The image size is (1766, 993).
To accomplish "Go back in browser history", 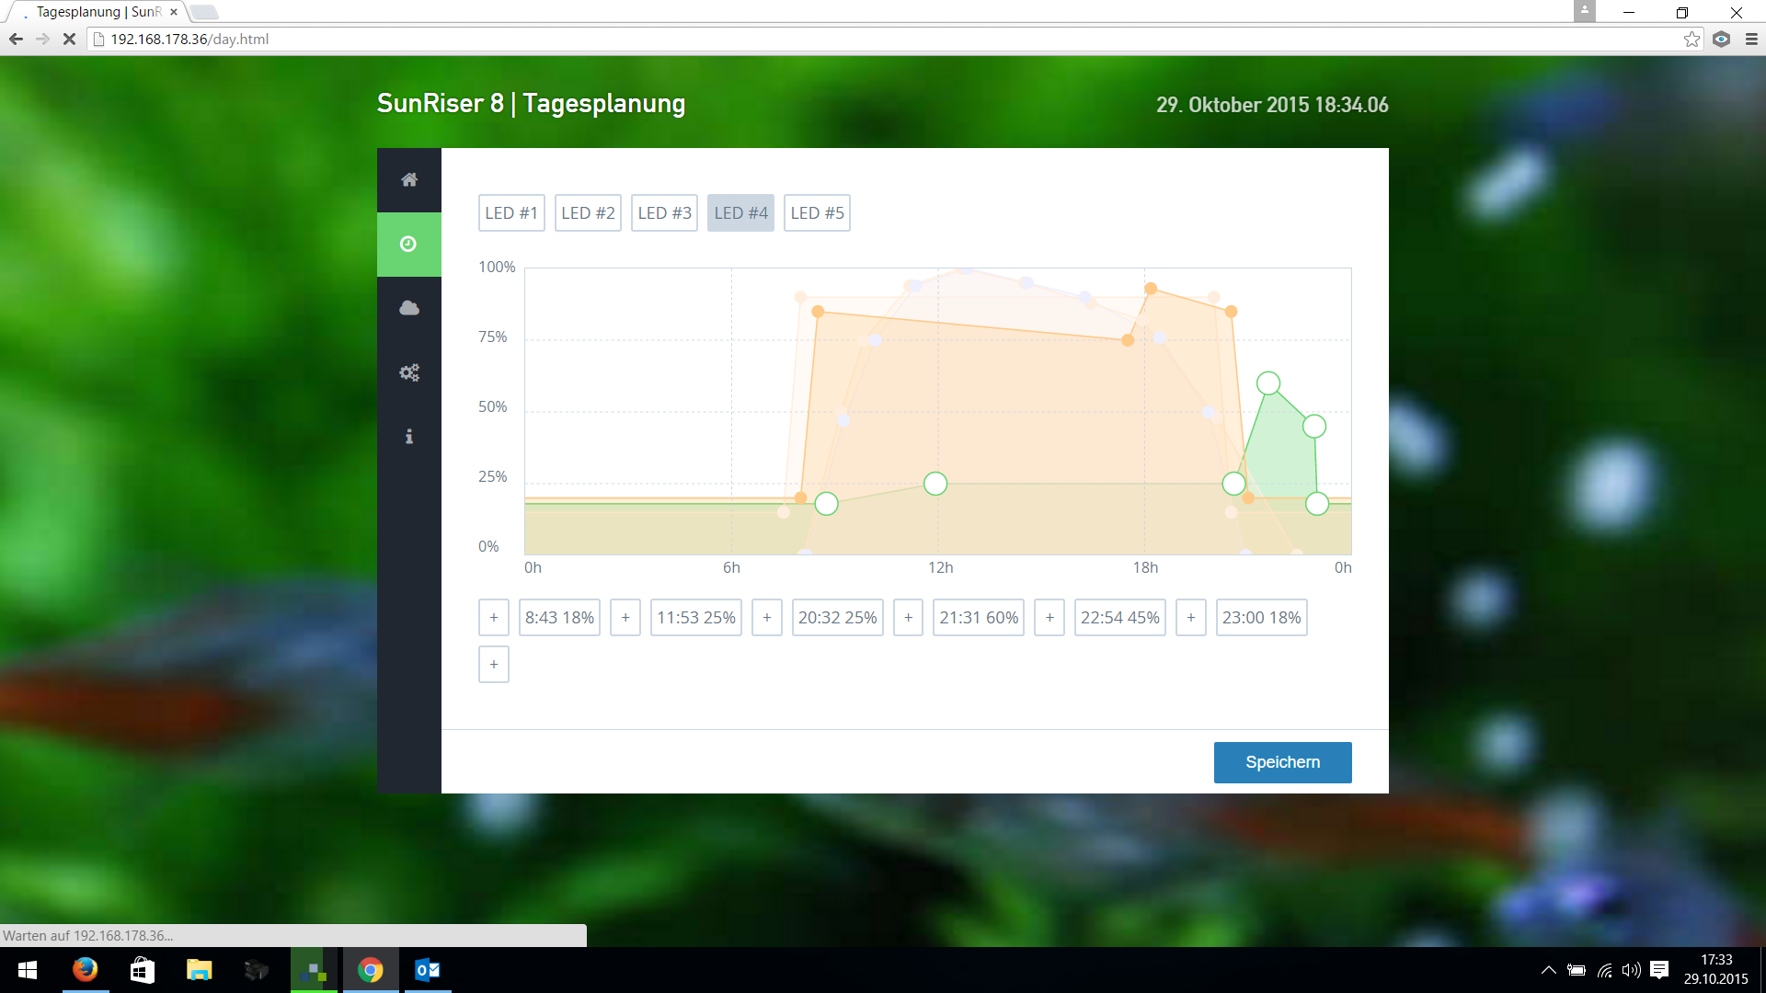I will pos(16,40).
